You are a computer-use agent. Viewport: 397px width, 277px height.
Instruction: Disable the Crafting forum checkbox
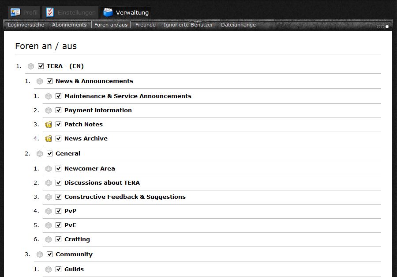click(59, 239)
